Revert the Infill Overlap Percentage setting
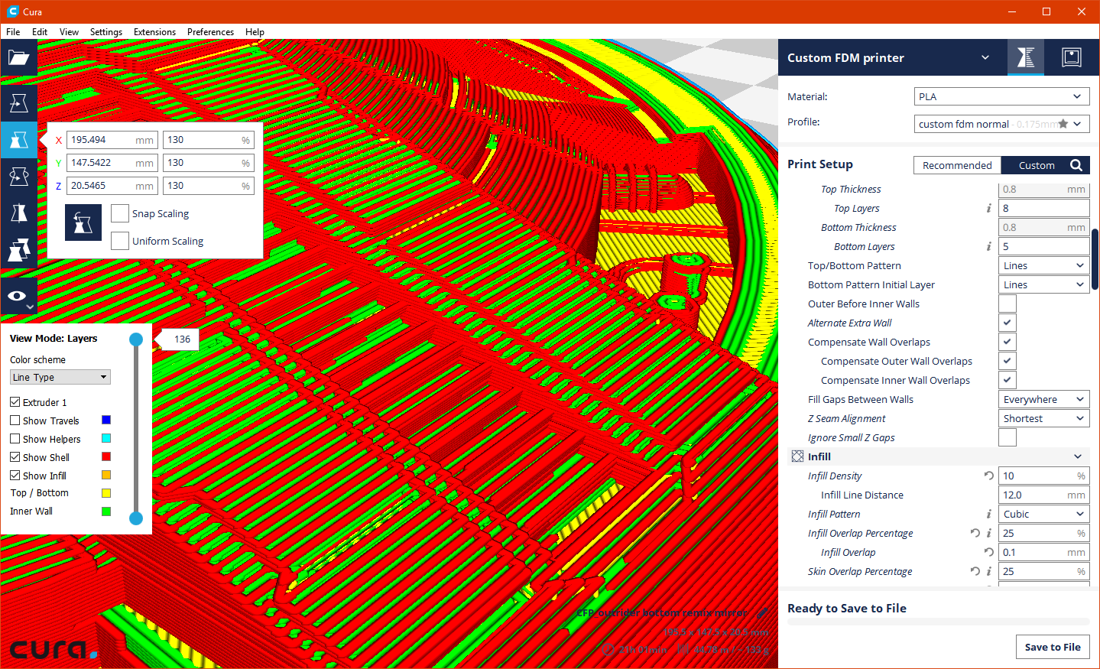The height and width of the screenshot is (669, 1100). tap(975, 533)
